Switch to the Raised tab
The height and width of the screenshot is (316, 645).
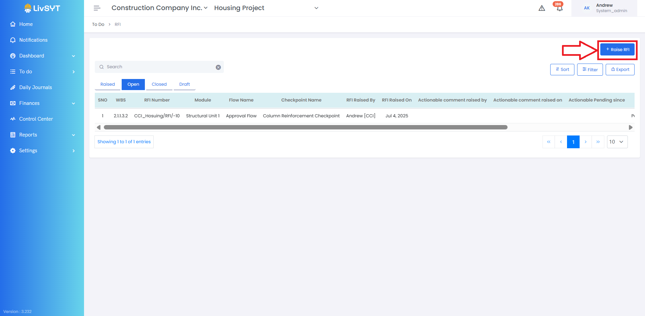pyautogui.click(x=108, y=84)
